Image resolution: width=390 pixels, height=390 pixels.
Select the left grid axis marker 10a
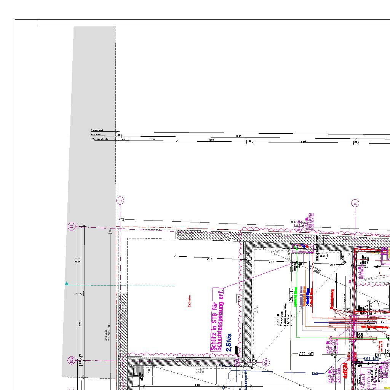72,360
